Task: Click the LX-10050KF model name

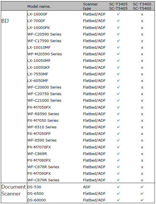Action: [x=39, y=68]
